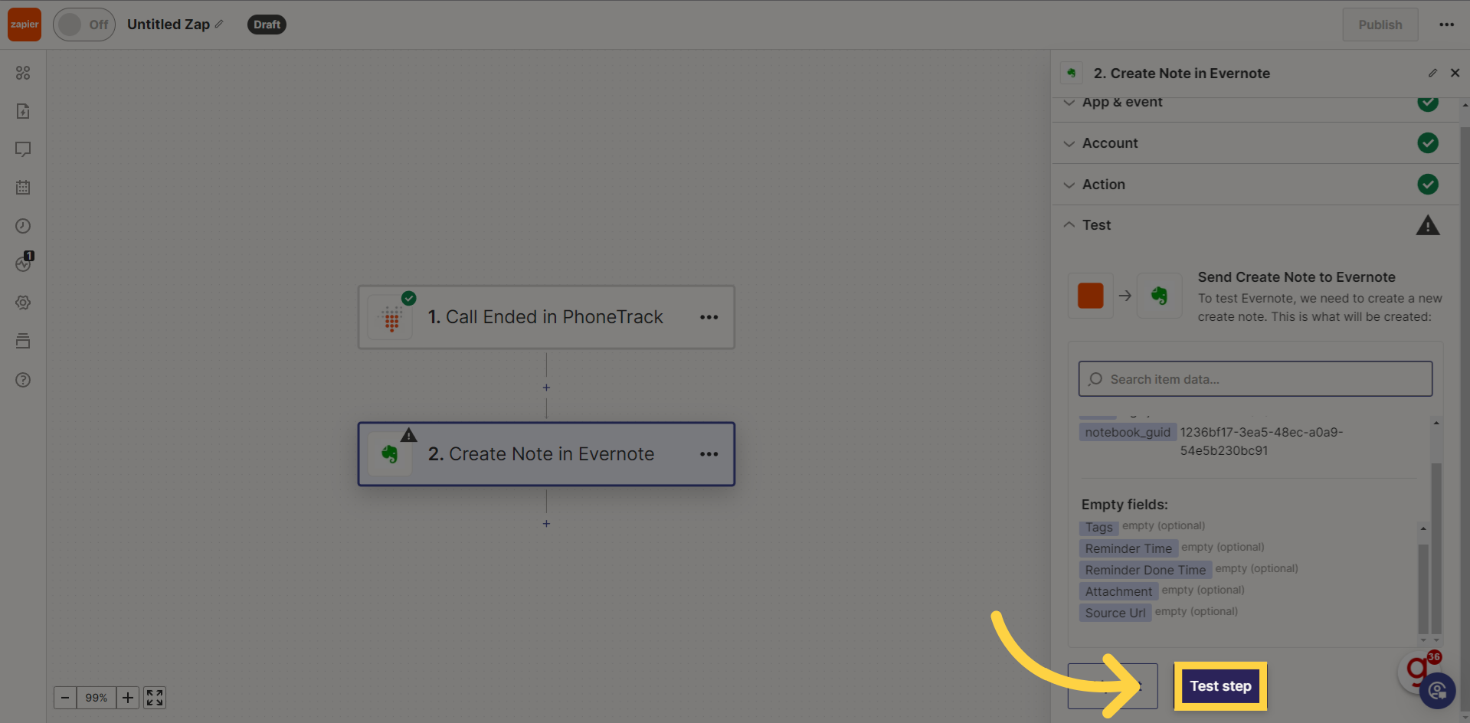The height and width of the screenshot is (723, 1470).
Task: Zoom out the canvas with the minus button
Action: tap(65, 698)
